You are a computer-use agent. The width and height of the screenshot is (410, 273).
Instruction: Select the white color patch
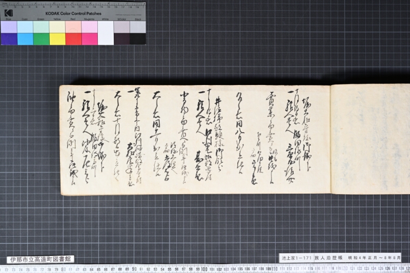tap(106, 33)
